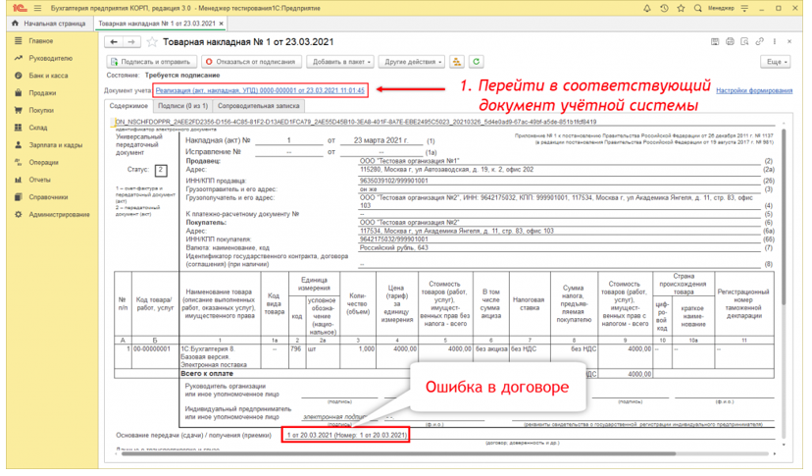Switch to Сопроводительная записка tab
This screenshot has height=476, width=812.
pos(259,106)
